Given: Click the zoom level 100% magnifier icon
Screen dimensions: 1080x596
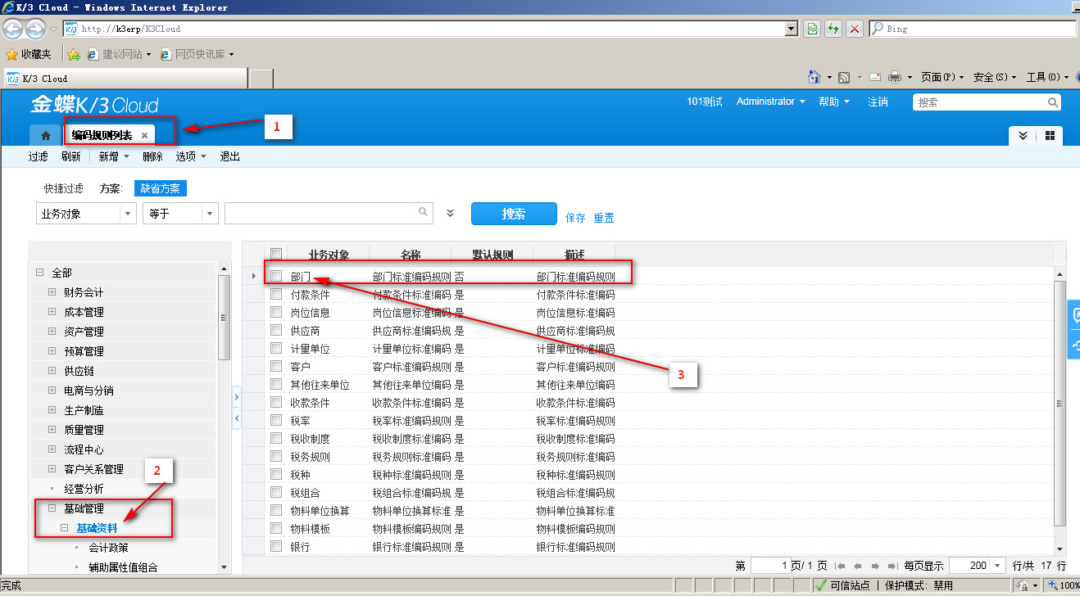Looking at the screenshot, I should (1052, 585).
